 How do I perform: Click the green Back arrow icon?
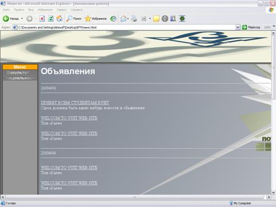pyautogui.click(x=6, y=18)
